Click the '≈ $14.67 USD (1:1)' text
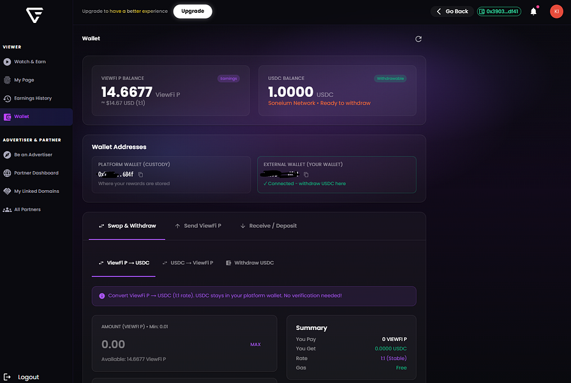 (123, 103)
